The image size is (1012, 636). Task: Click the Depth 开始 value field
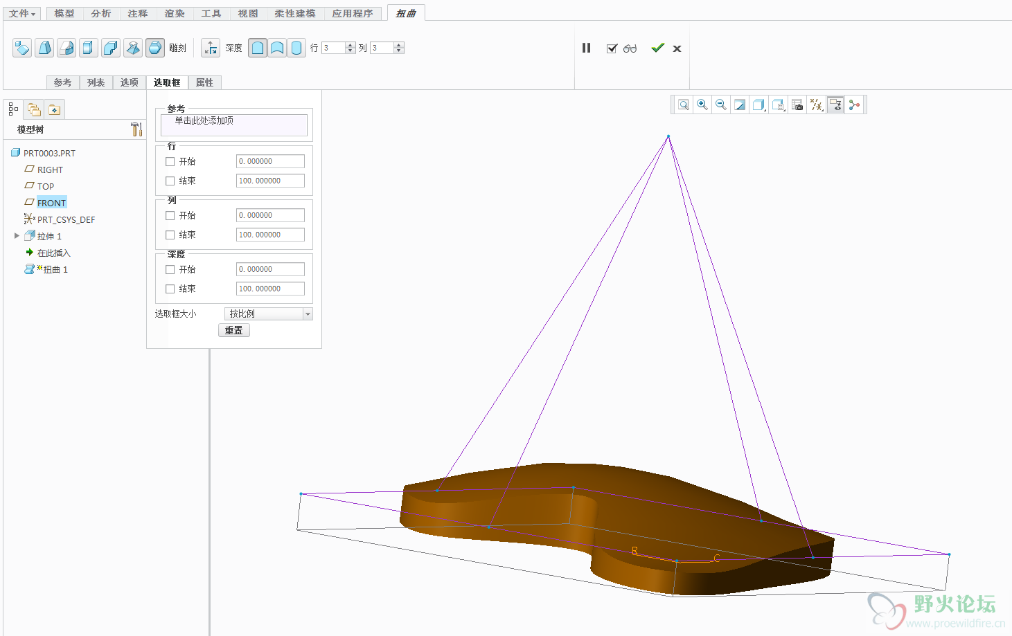(270, 269)
